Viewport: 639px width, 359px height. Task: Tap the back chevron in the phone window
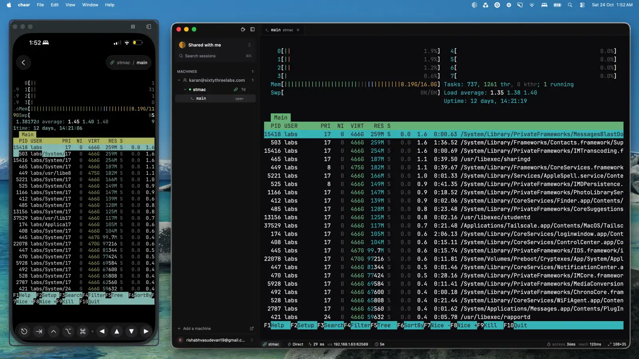[23, 62]
